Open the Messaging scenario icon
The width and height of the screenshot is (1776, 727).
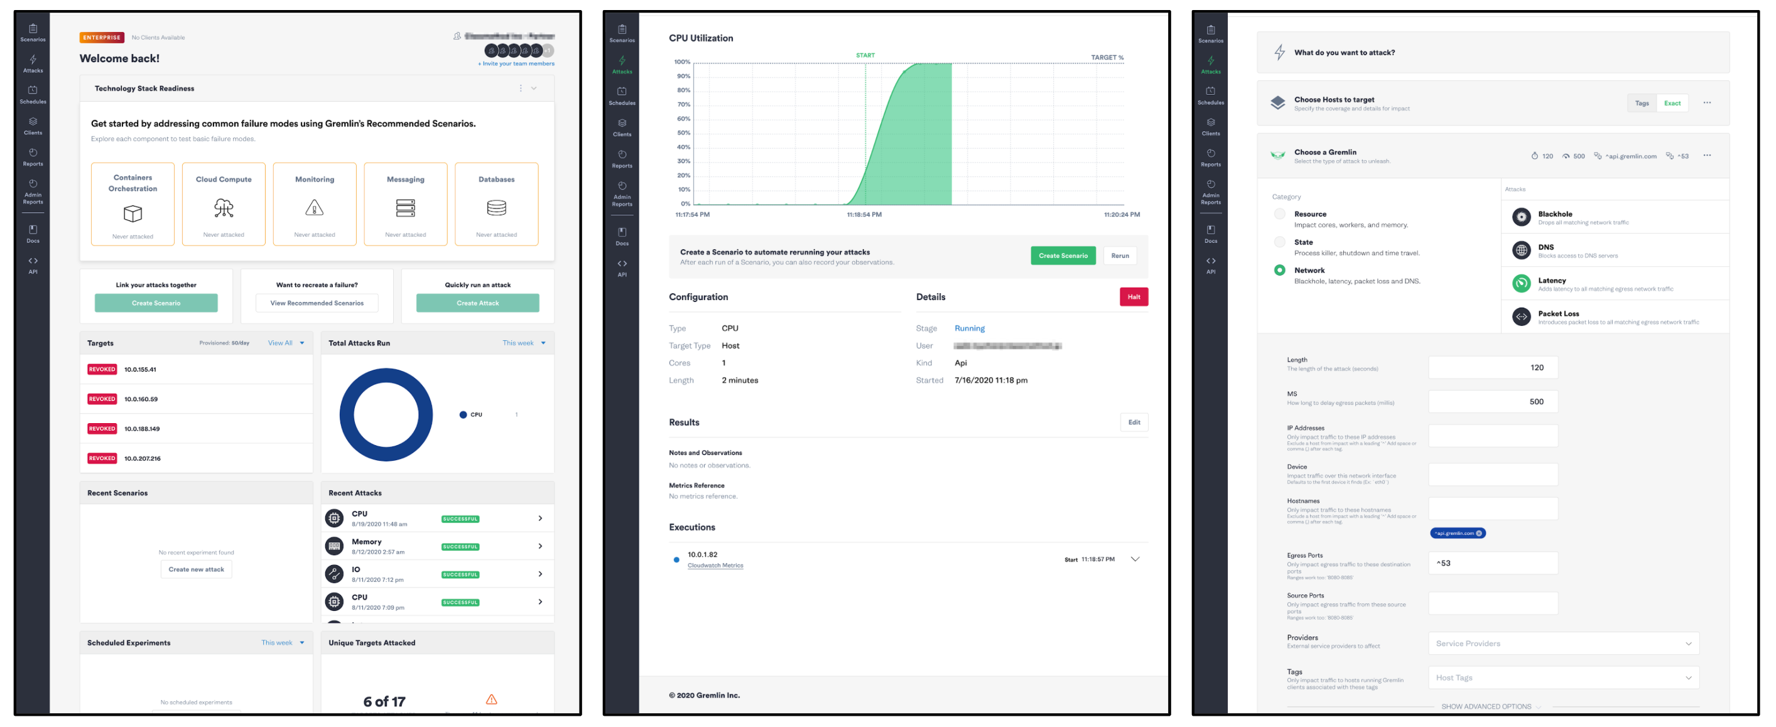406,207
